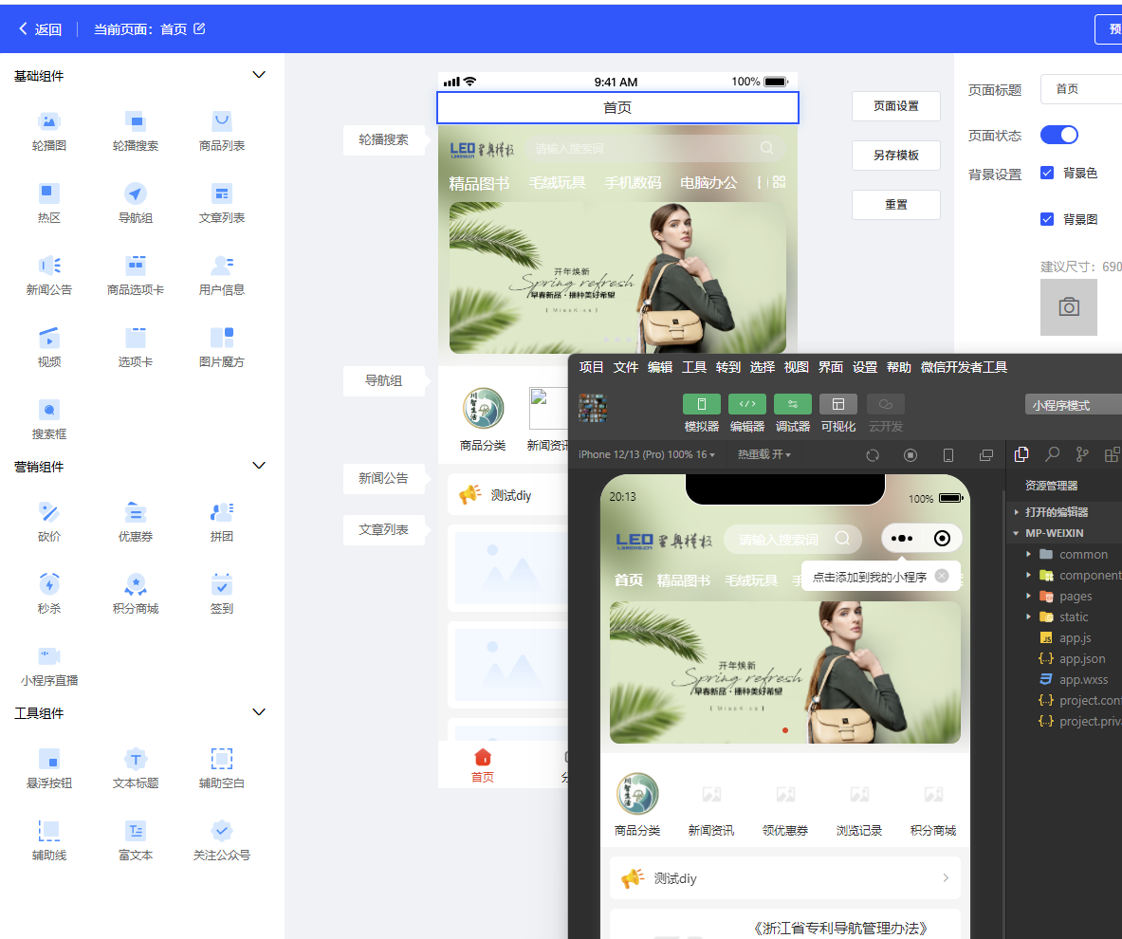Open the 微信开发者工具 menu
The image size is (1122, 939).
point(964,367)
